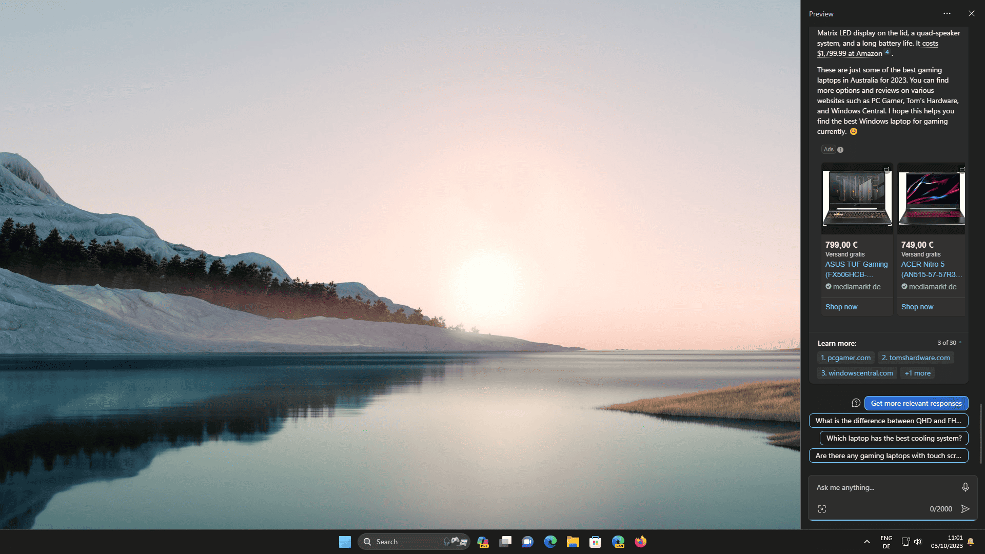The image size is (985, 554).
Task: Click 'Get more relevant responses' button
Action: [915, 403]
